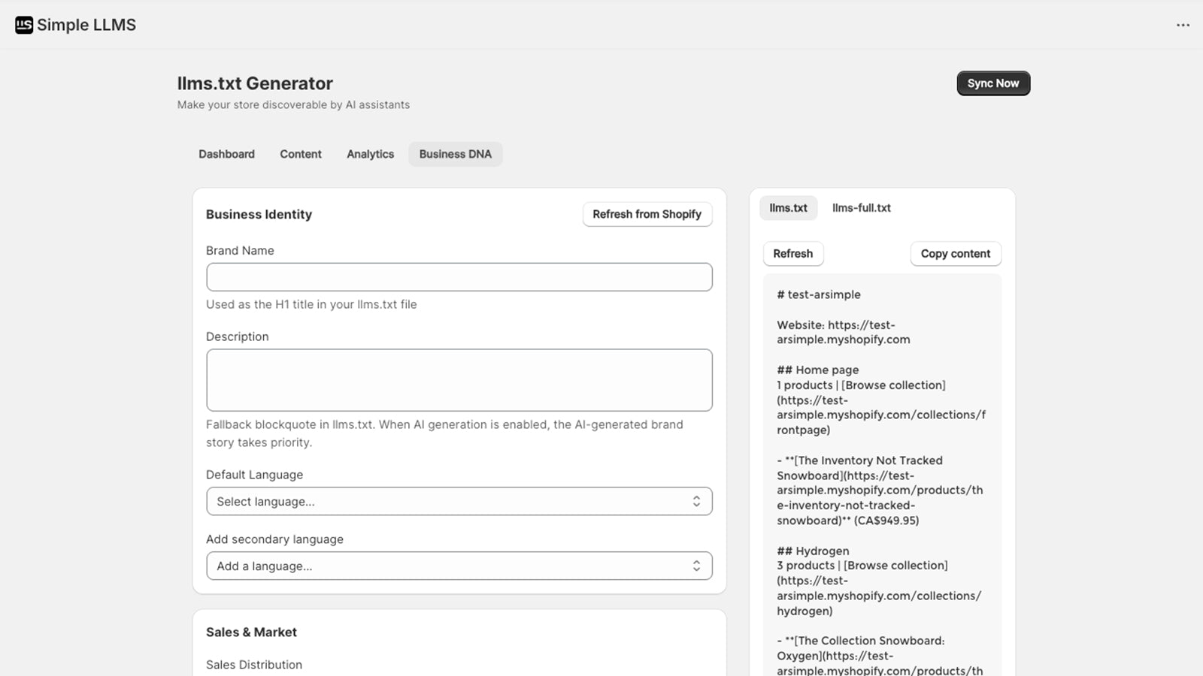Open the three-dot more options menu

(x=1183, y=25)
